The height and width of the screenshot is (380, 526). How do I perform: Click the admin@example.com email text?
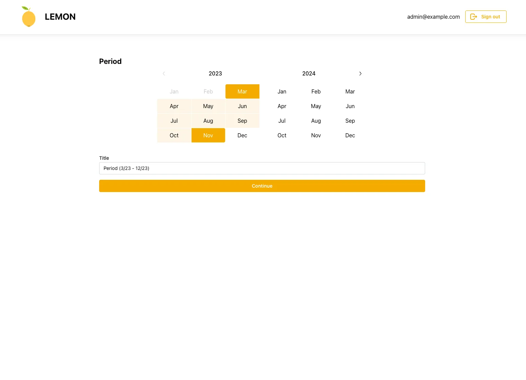point(433,17)
